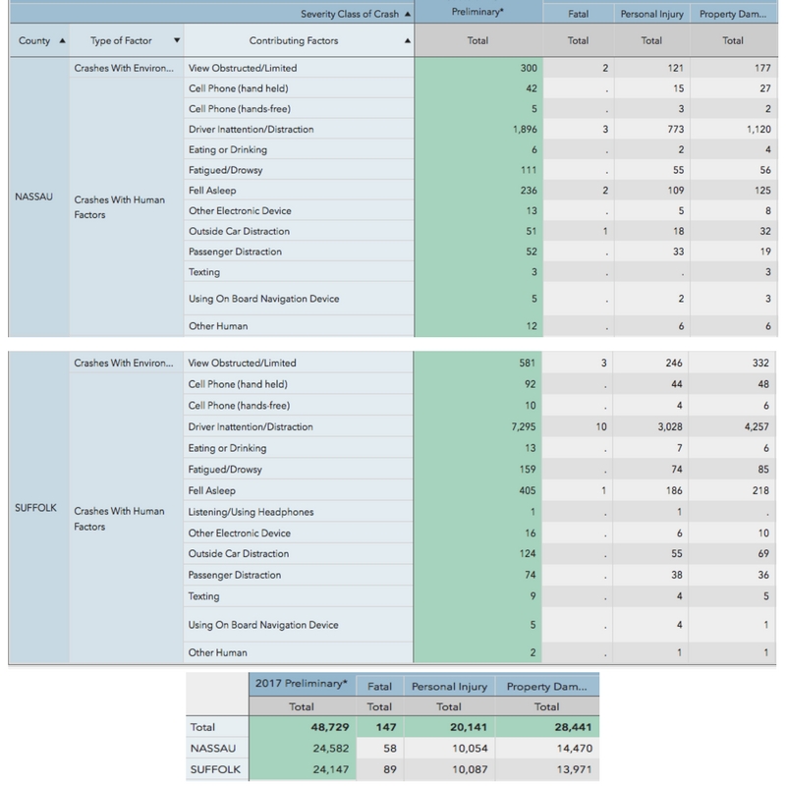Click personal injury value 773

click(675, 130)
